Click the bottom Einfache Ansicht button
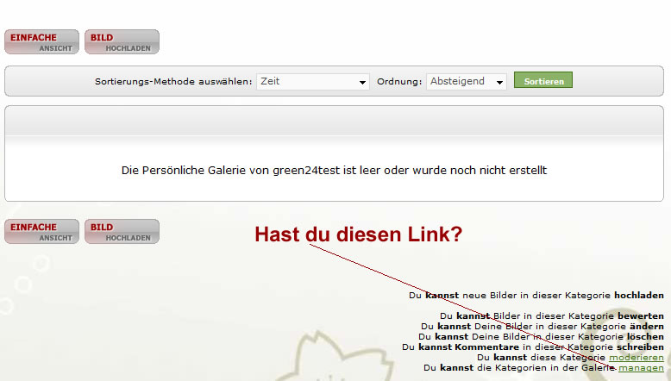This screenshot has width=671, height=381. pyautogui.click(x=41, y=232)
